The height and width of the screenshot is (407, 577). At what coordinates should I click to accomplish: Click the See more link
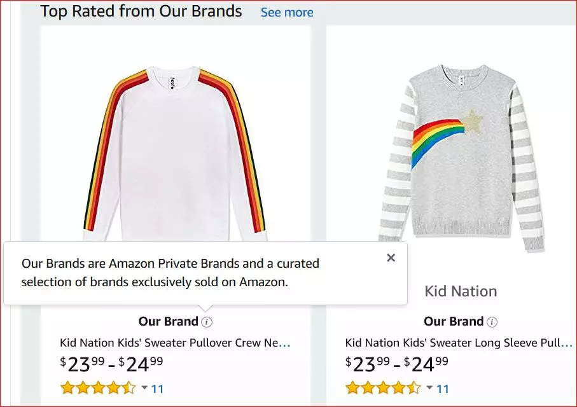287,12
